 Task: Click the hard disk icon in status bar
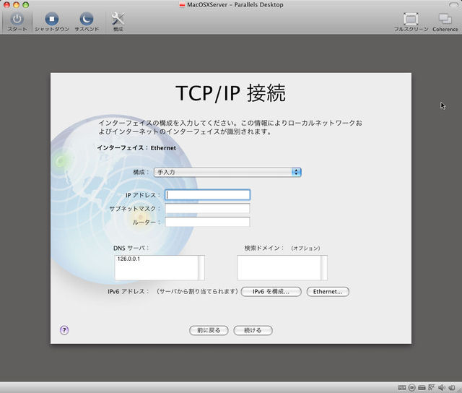click(422, 387)
